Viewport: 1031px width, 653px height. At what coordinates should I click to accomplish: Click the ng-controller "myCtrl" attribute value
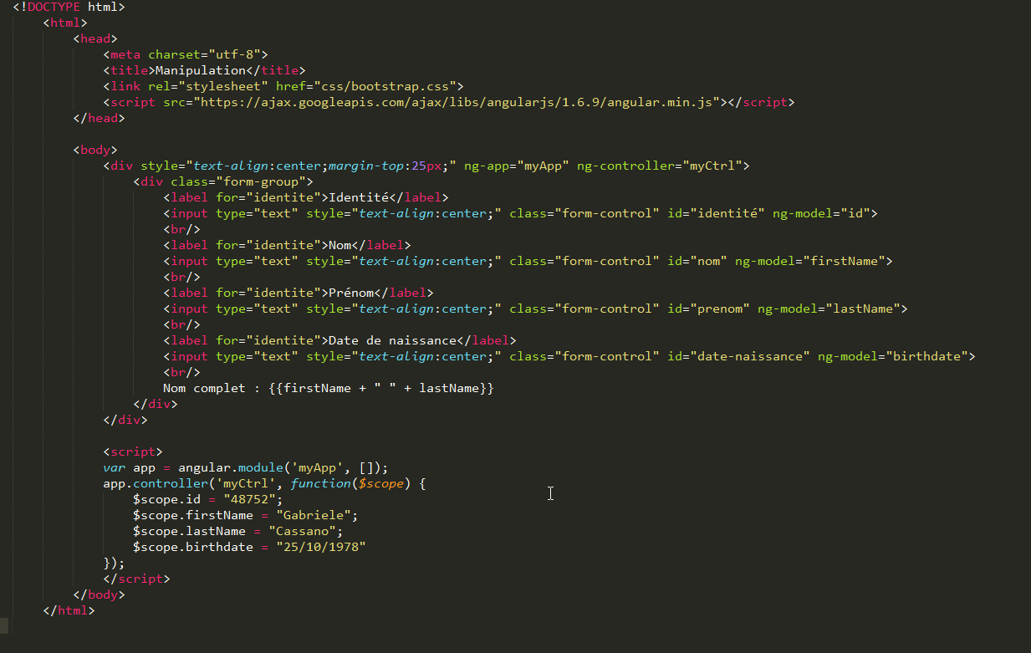click(712, 166)
